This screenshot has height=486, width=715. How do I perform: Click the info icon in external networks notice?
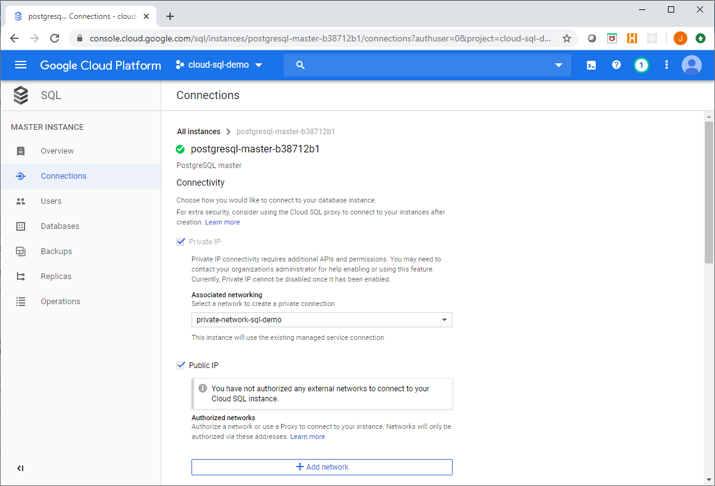(203, 389)
